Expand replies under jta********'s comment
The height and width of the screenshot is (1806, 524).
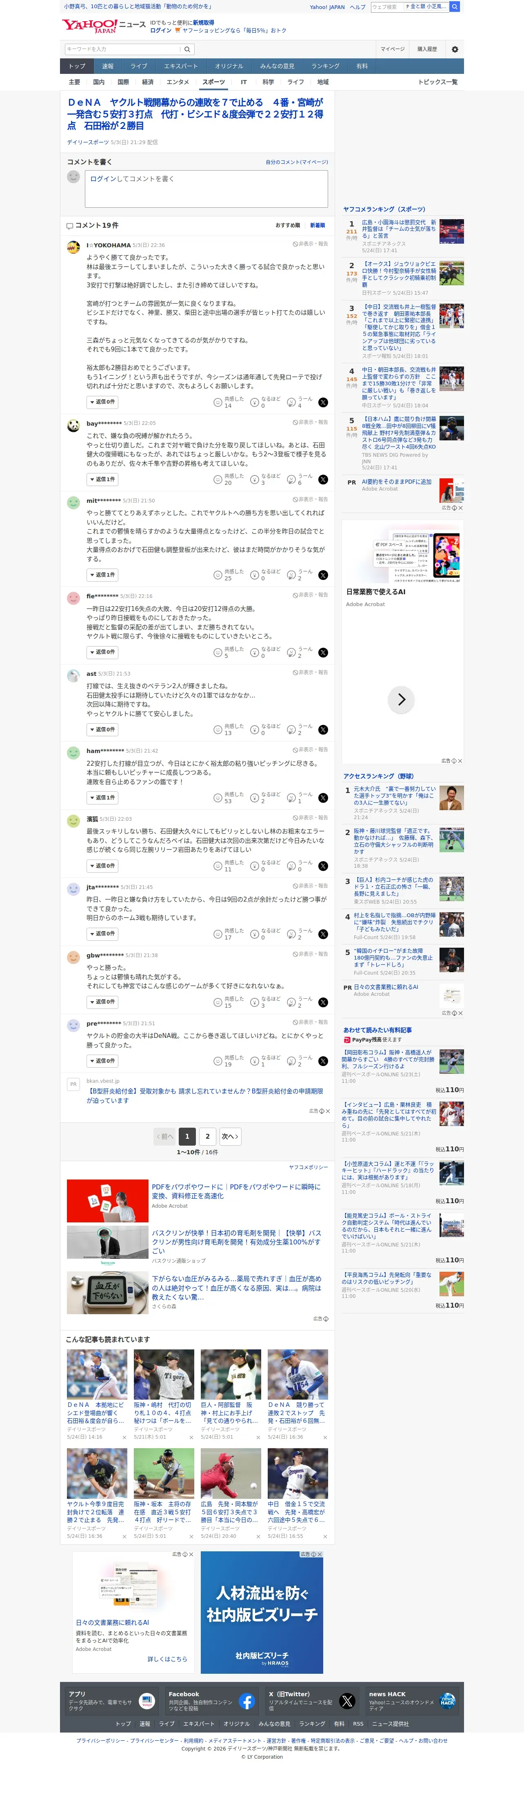102,934
